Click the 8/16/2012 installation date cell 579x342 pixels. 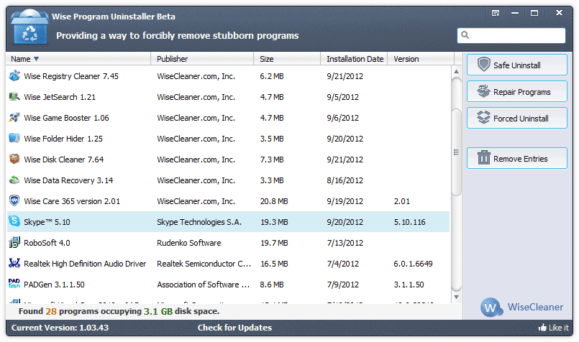click(x=345, y=180)
